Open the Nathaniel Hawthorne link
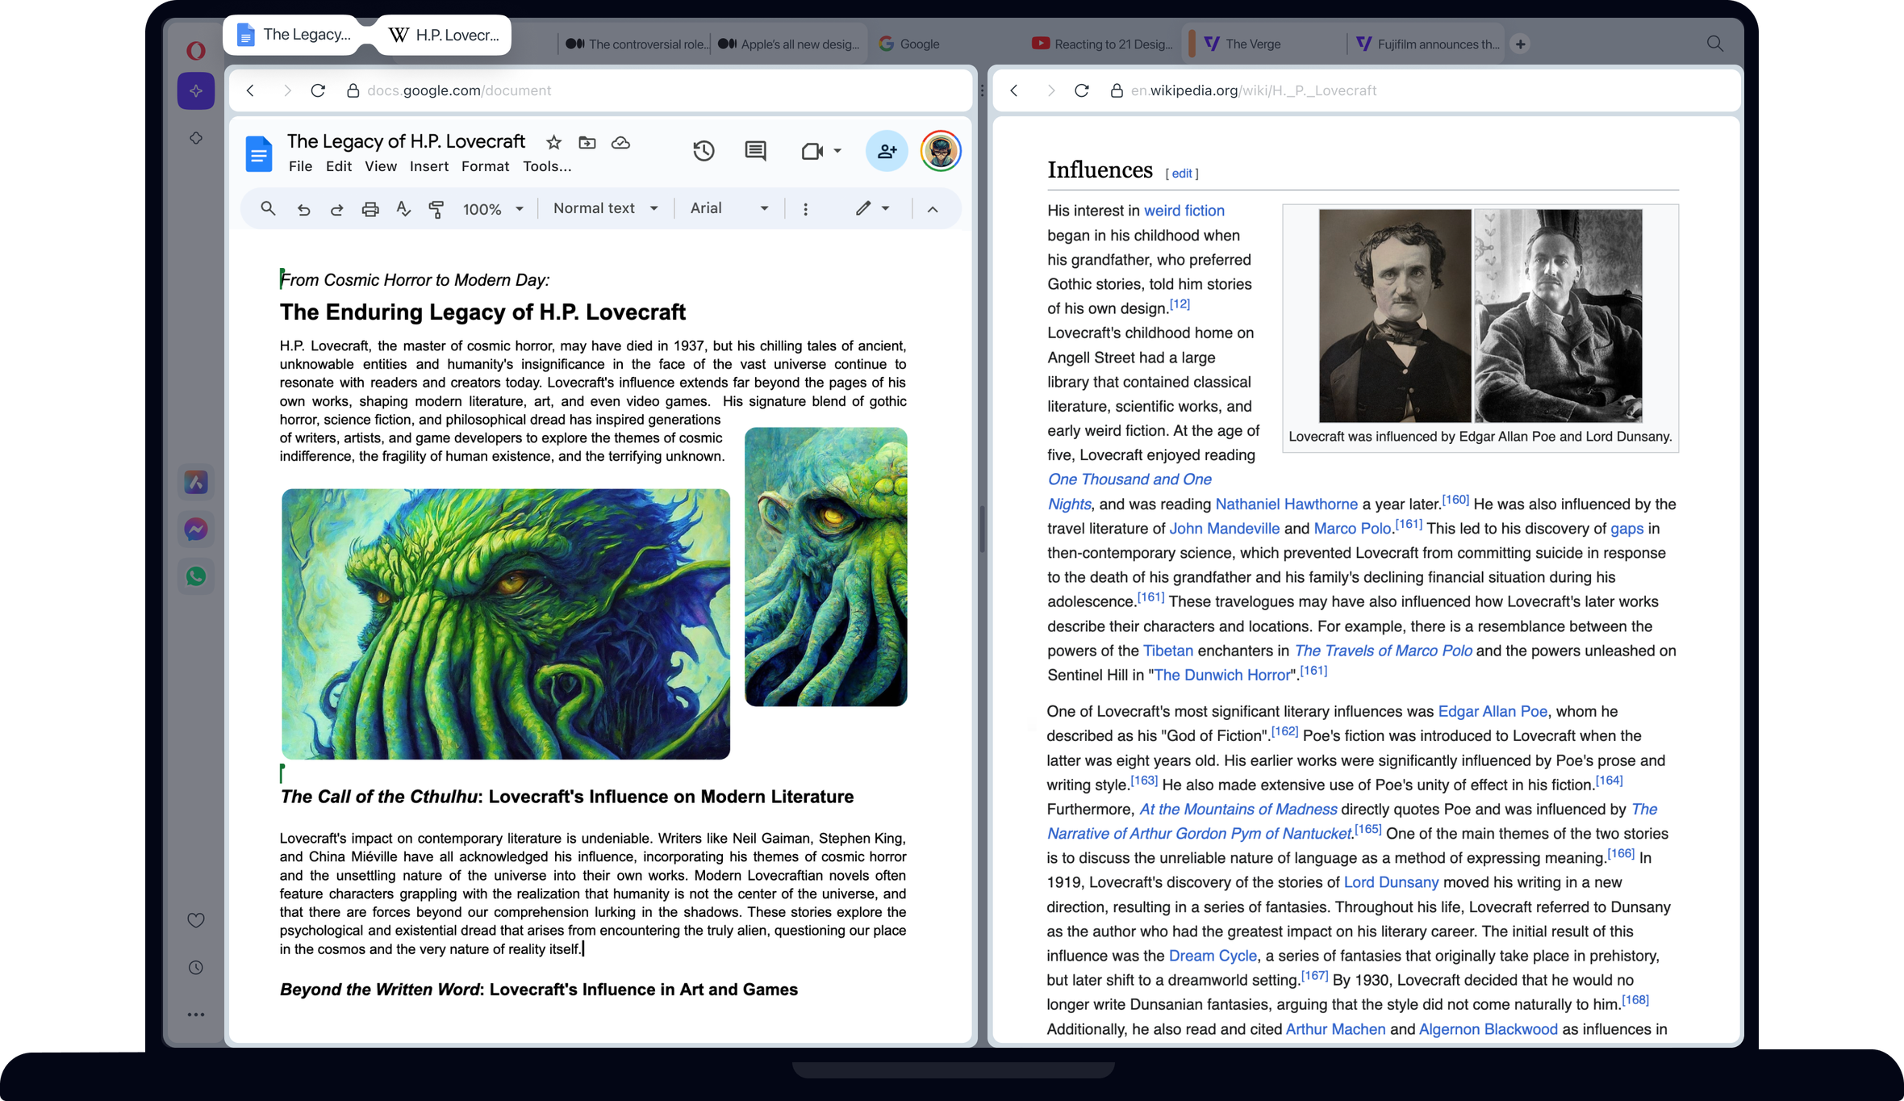This screenshot has width=1904, height=1101. [x=1286, y=504]
